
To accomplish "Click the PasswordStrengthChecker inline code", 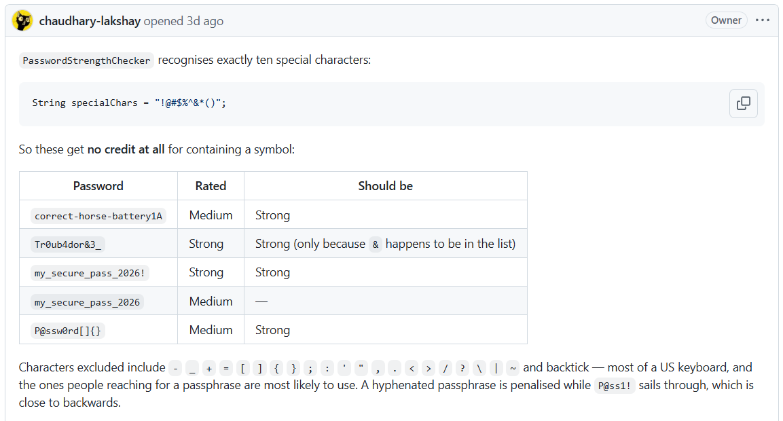I will (x=86, y=60).
